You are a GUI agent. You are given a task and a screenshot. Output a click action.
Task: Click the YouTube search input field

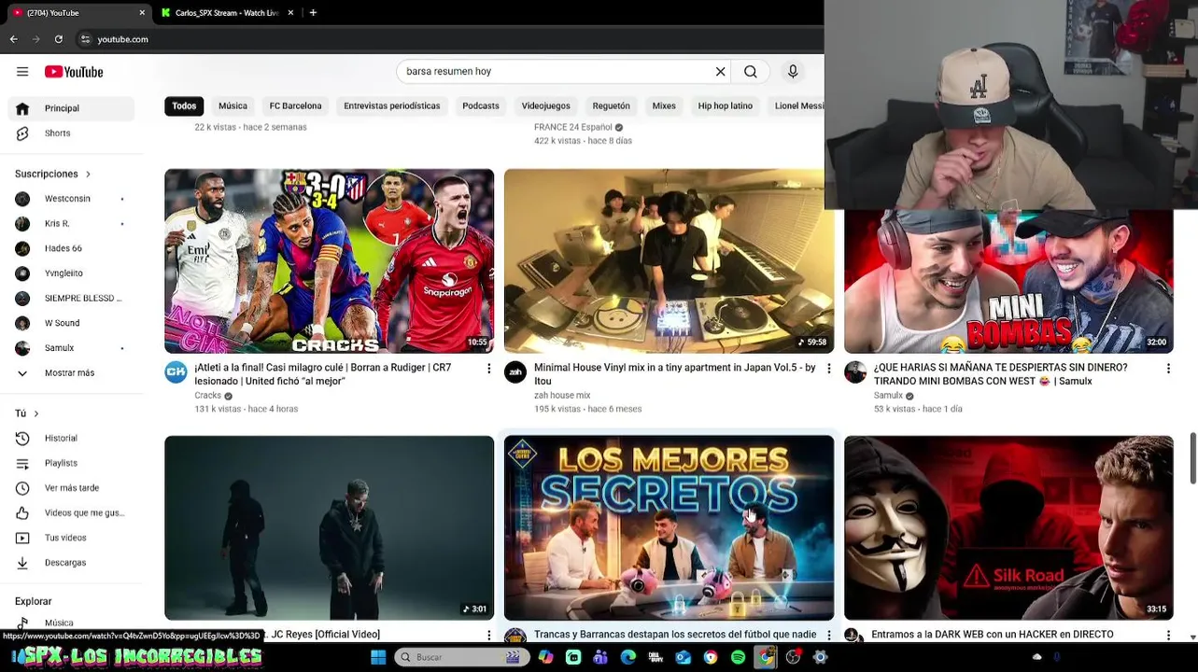556,72
